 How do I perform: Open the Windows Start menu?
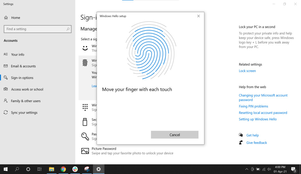6,169
